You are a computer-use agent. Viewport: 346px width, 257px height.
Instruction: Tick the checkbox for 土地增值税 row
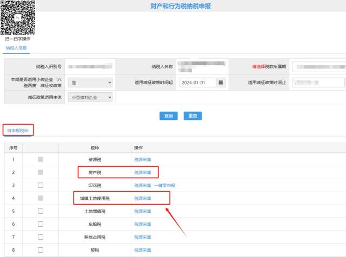click(41, 211)
